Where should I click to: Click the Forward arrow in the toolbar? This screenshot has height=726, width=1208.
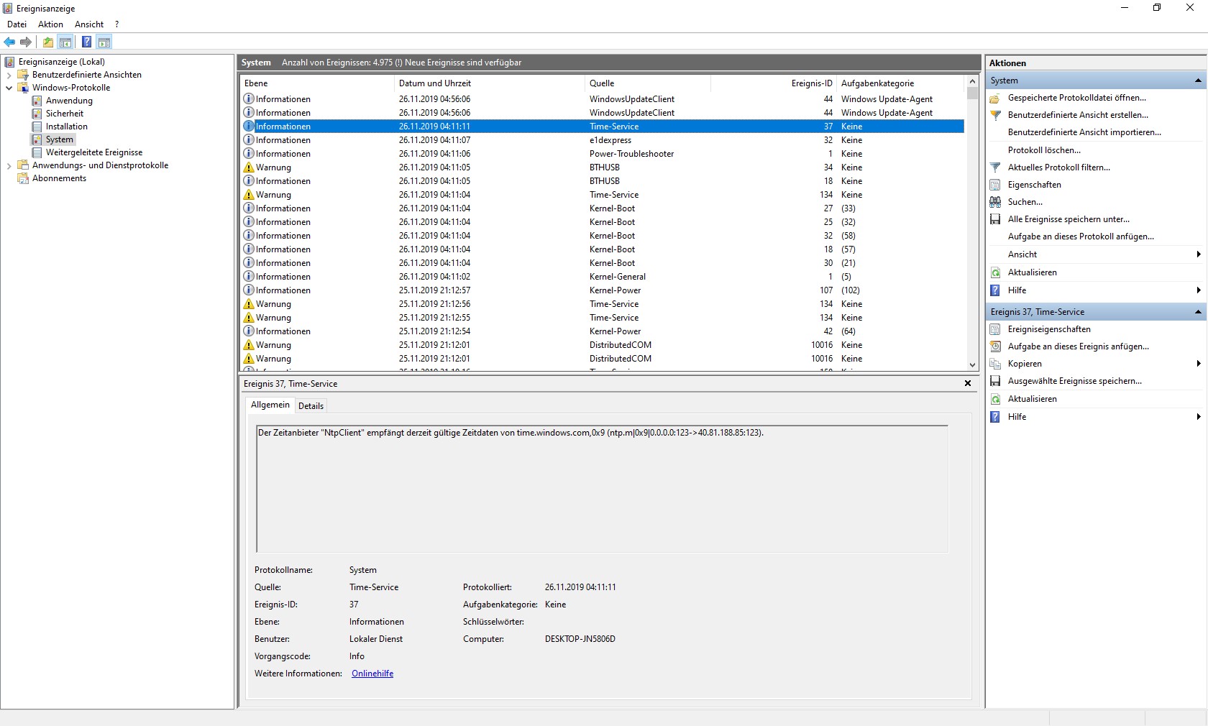coord(26,42)
